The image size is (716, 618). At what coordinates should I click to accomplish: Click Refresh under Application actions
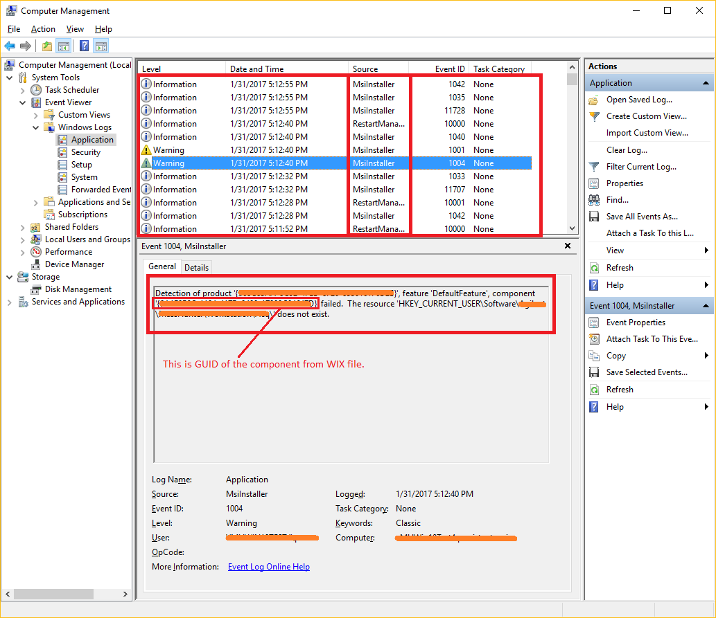click(620, 268)
